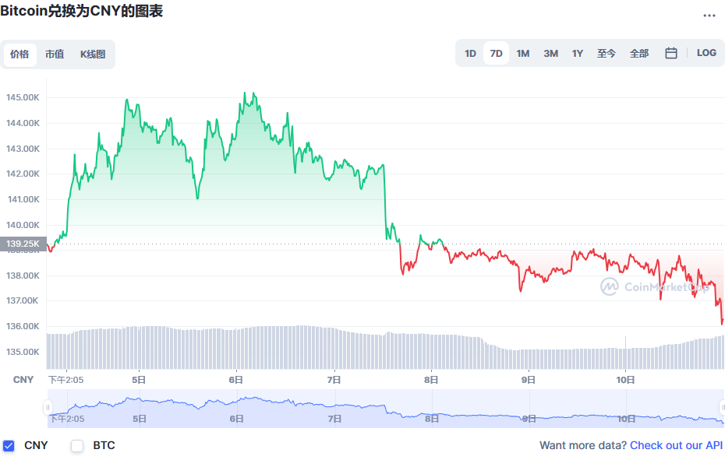Click the 10日 date label on x-axis
The image size is (725, 467).
[x=625, y=380]
